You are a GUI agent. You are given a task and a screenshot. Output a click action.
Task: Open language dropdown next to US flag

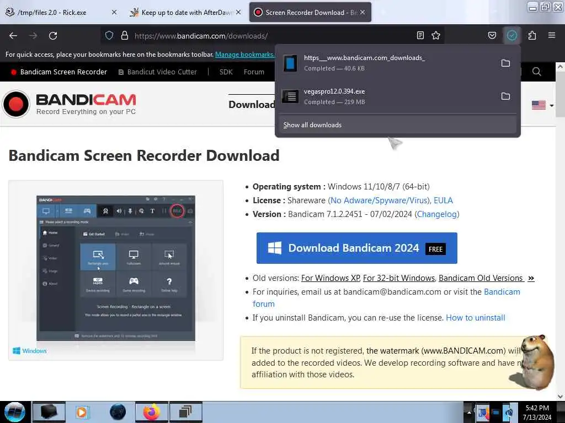(552, 105)
